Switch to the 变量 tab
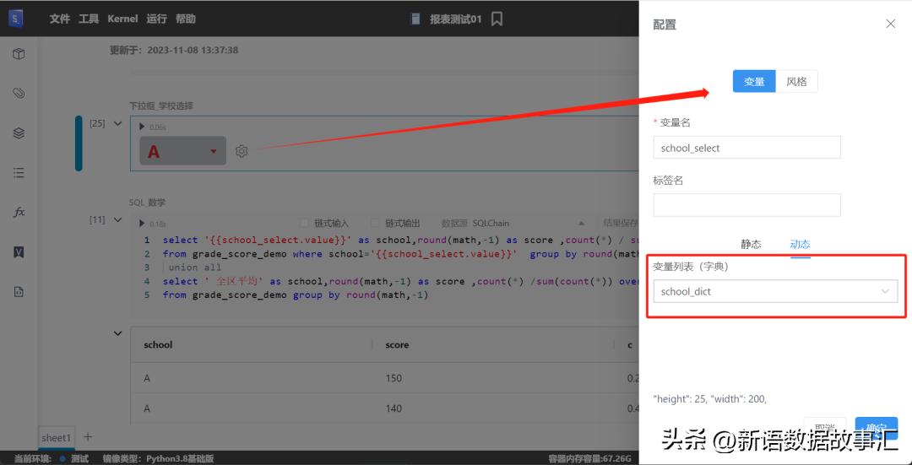The image size is (912, 465). tap(754, 81)
